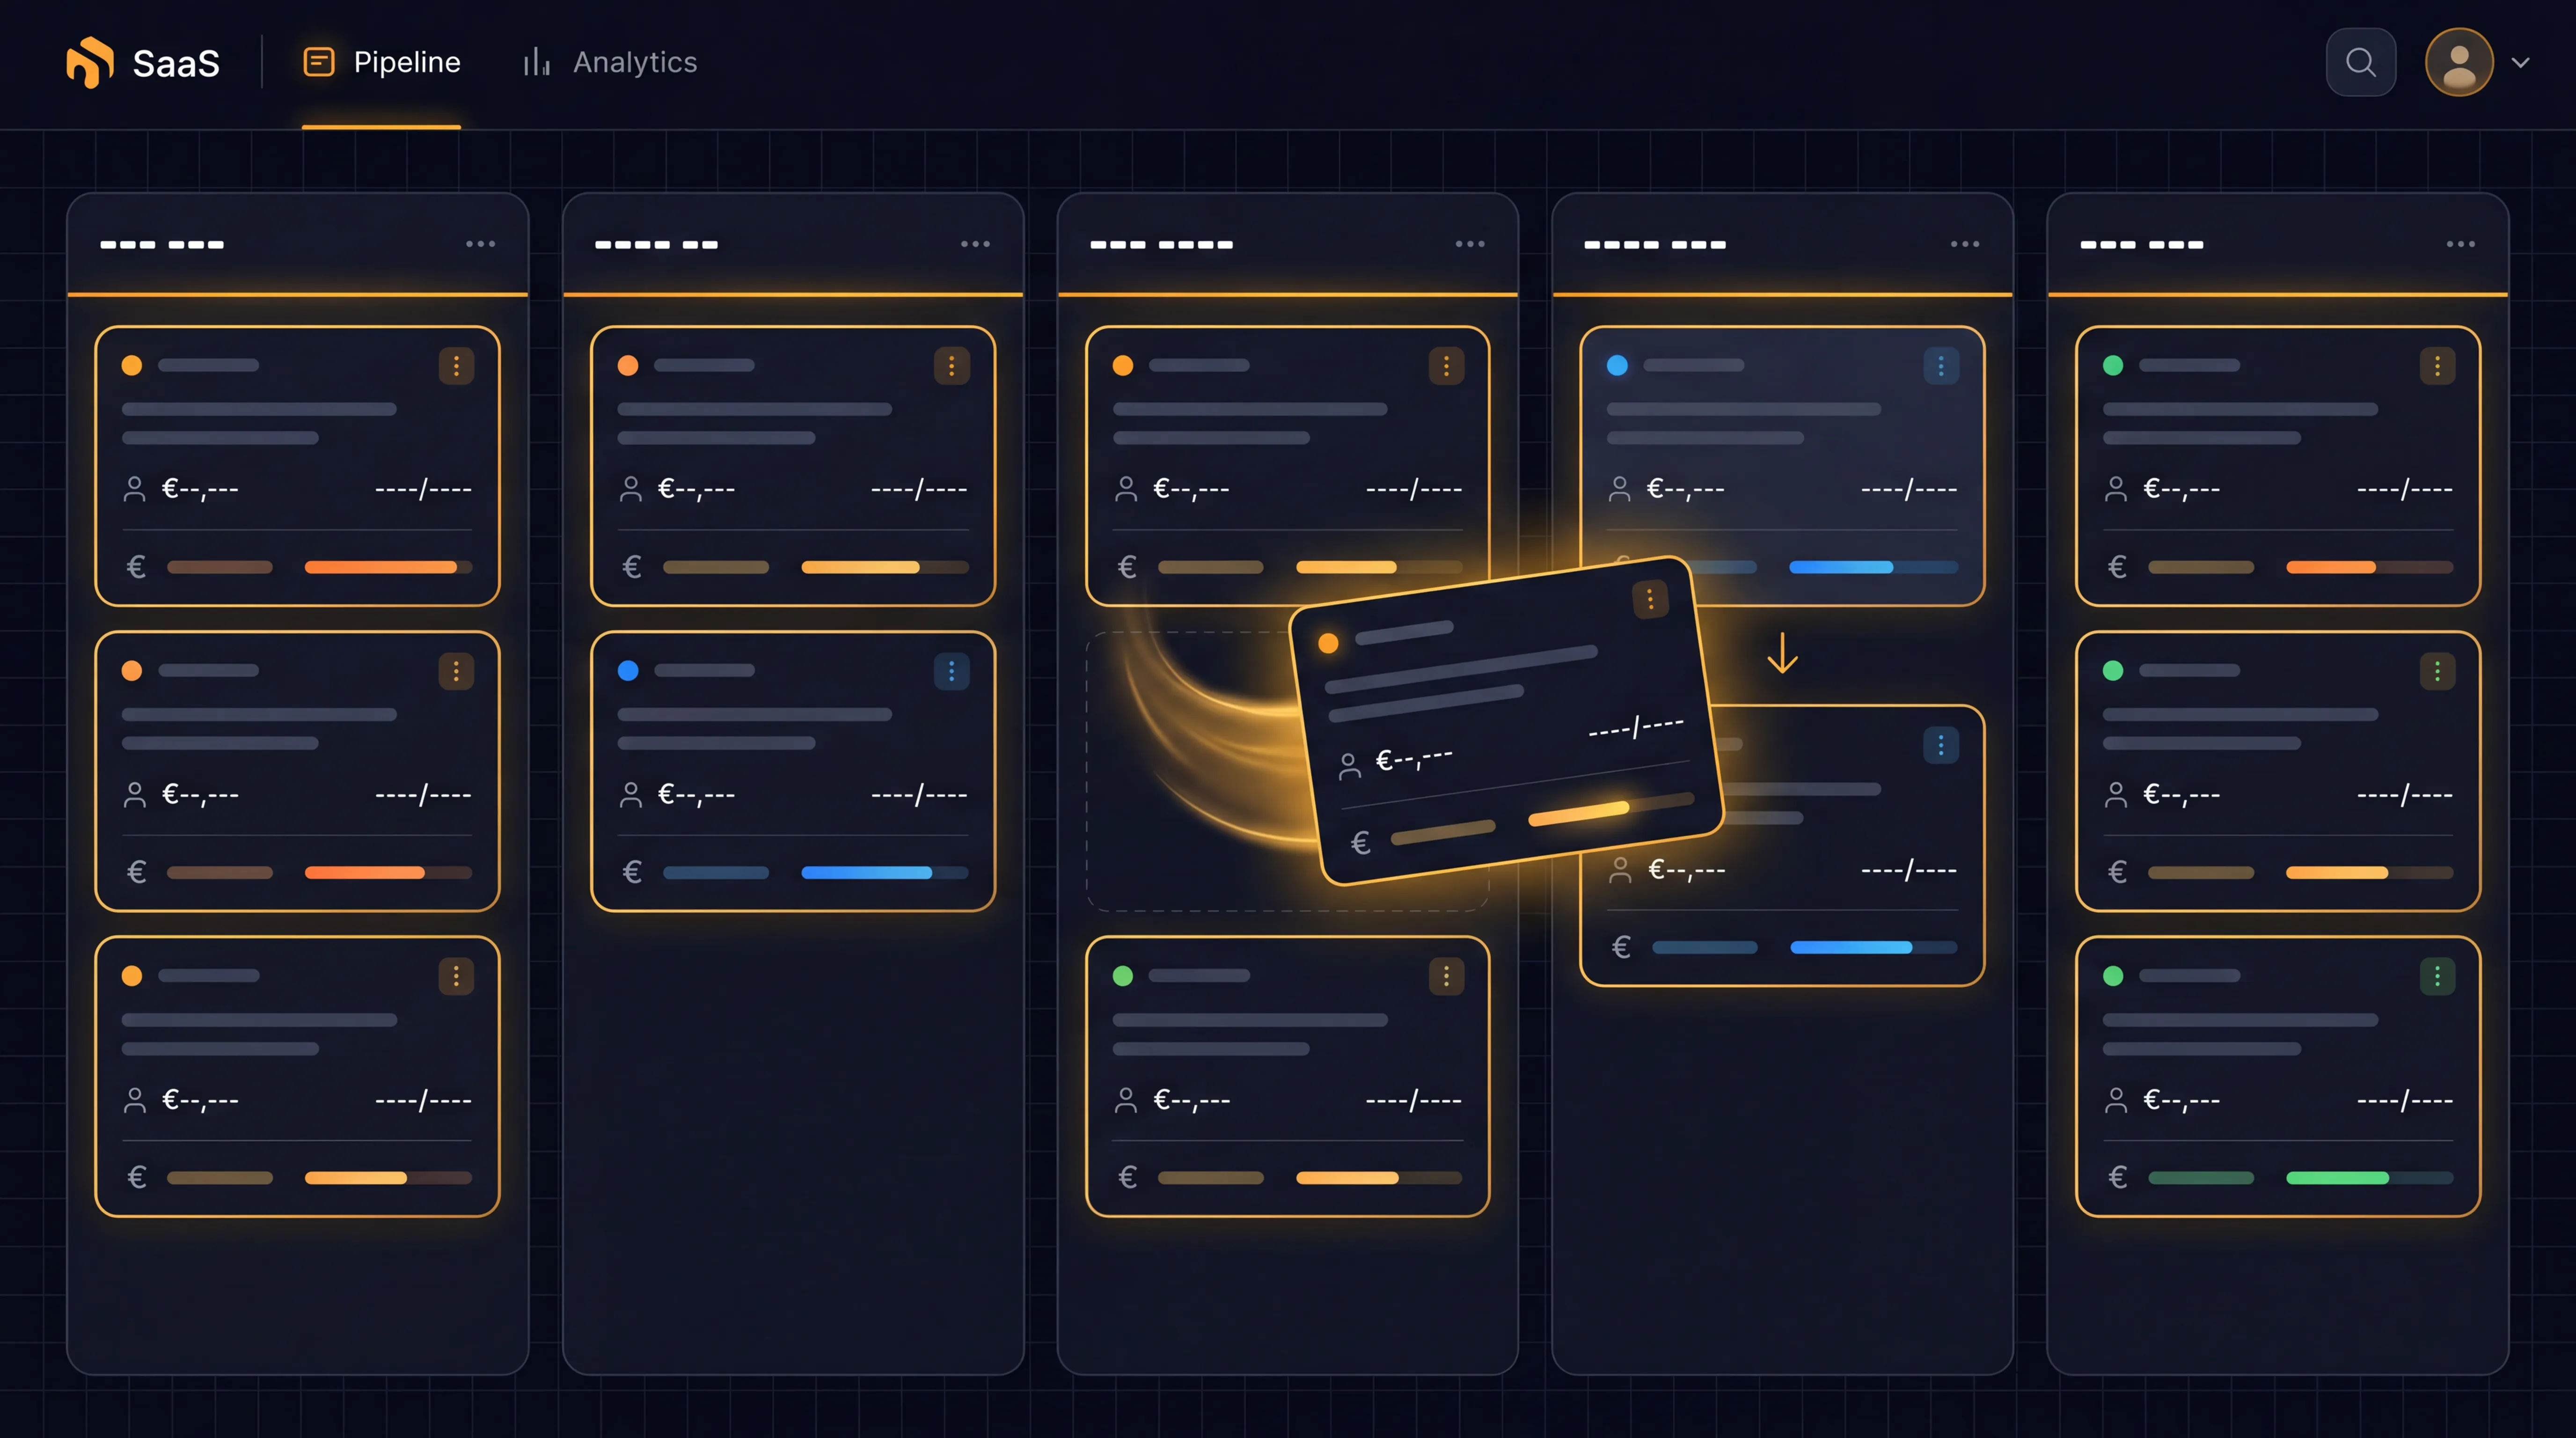Click the Analytics bar chart icon
Image resolution: width=2576 pixels, height=1438 pixels.
pyautogui.click(x=535, y=62)
